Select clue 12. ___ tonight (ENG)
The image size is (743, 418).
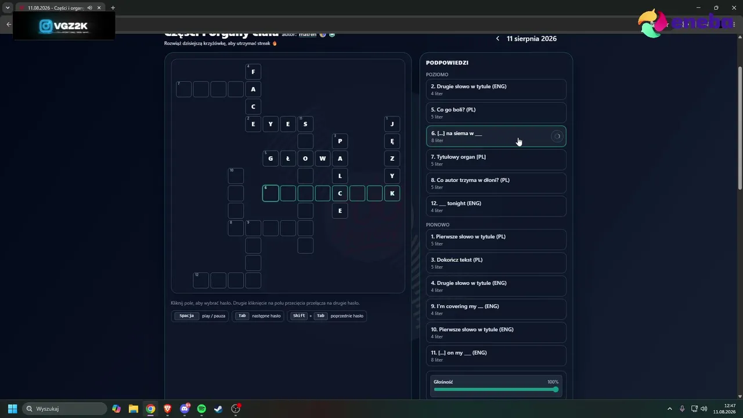tap(496, 207)
